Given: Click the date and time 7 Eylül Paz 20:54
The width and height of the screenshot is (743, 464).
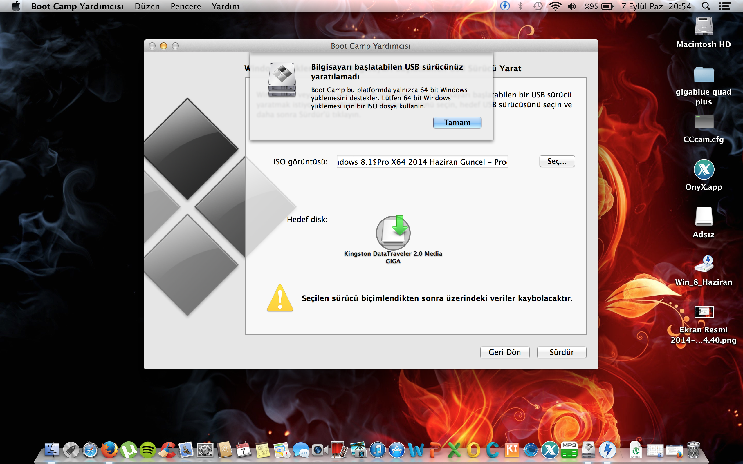Looking at the screenshot, I should click(656, 6).
